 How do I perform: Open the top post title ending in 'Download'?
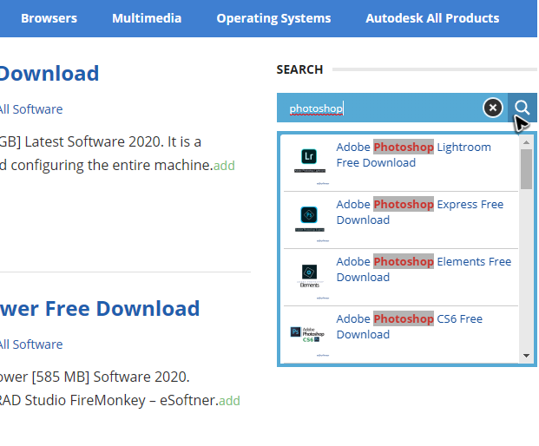(49, 73)
